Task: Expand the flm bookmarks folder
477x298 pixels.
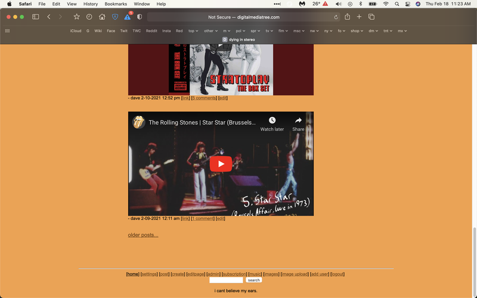Action: pyautogui.click(x=283, y=31)
